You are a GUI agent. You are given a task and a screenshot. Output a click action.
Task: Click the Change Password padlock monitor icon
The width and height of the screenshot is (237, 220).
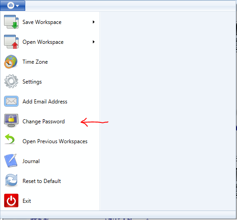coord(11,121)
